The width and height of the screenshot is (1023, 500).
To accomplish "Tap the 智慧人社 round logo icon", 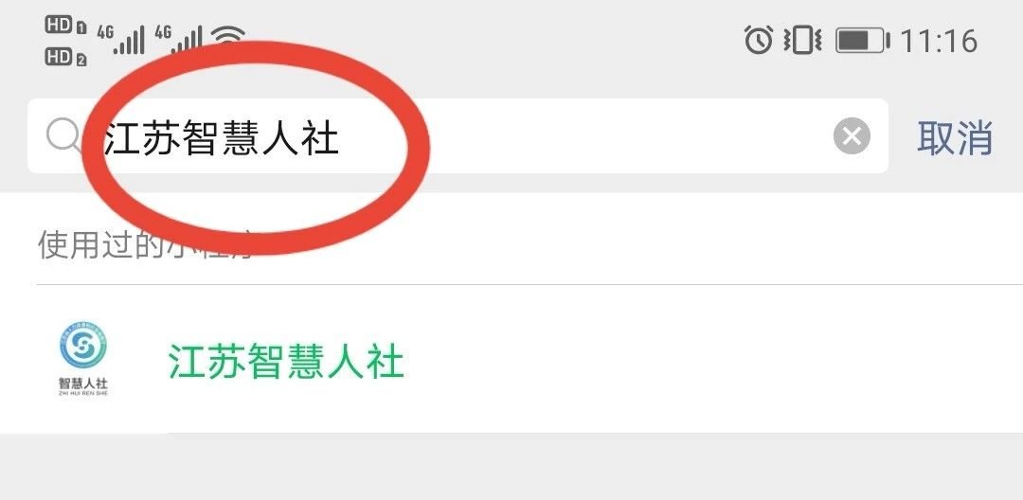I will click(82, 345).
